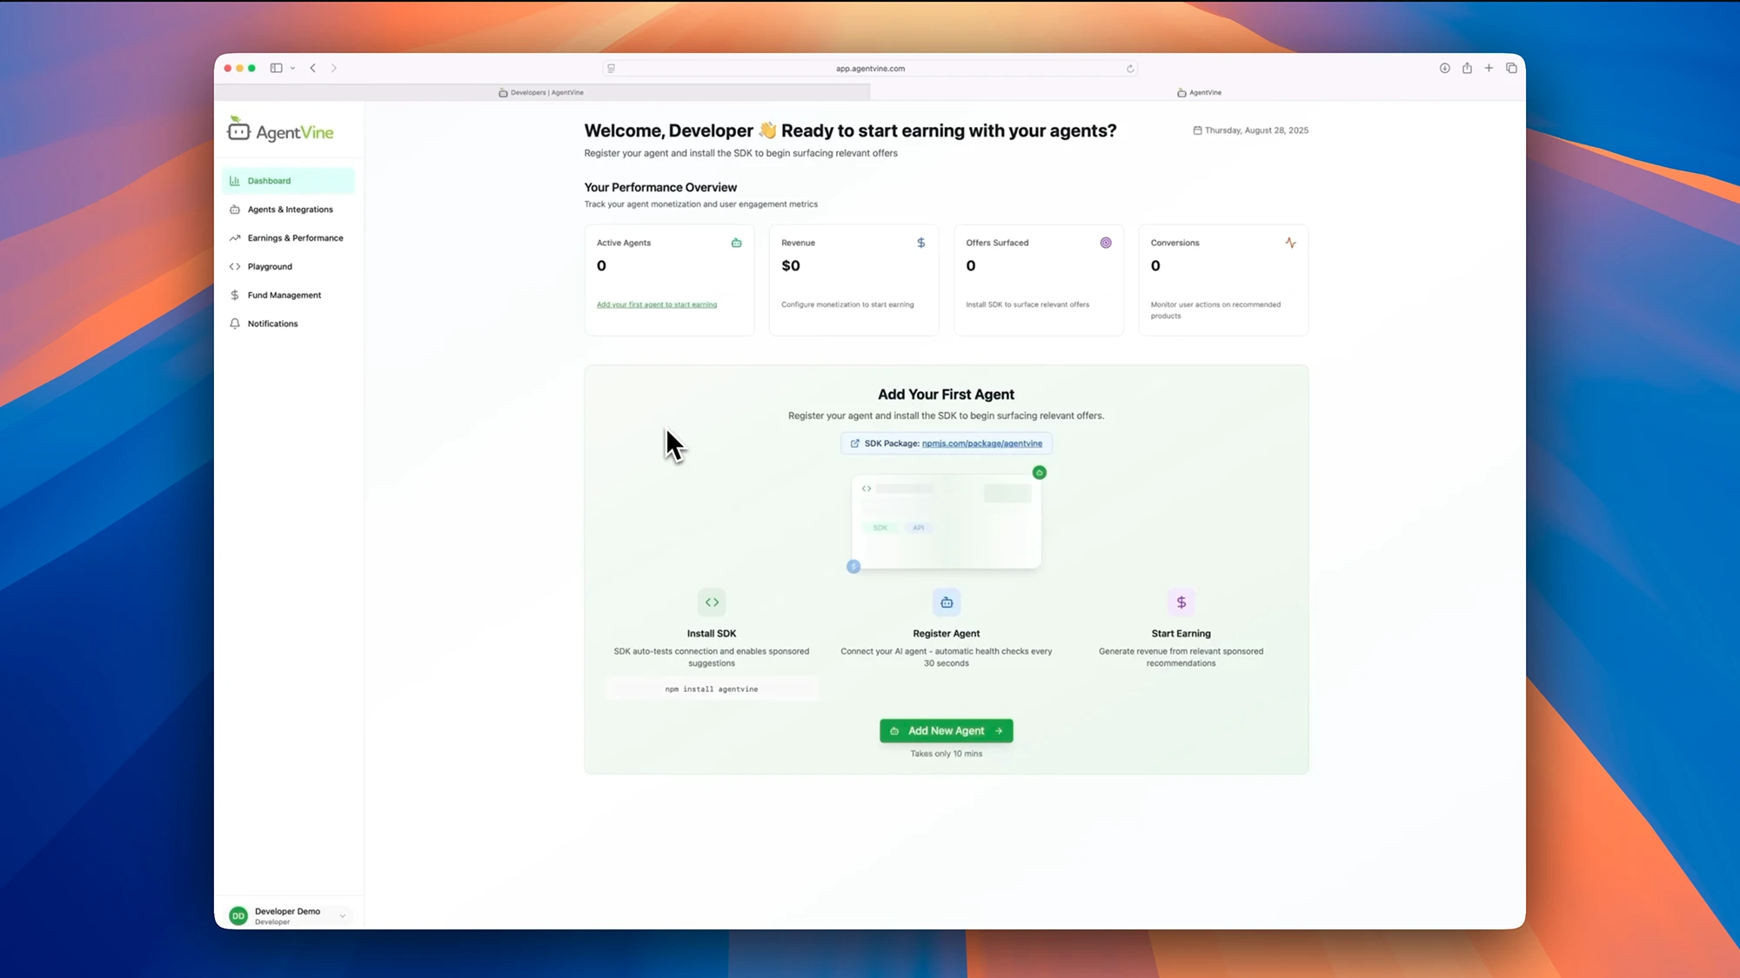Open the sidebar toggle dropdown arrow in toolbar

293,68
